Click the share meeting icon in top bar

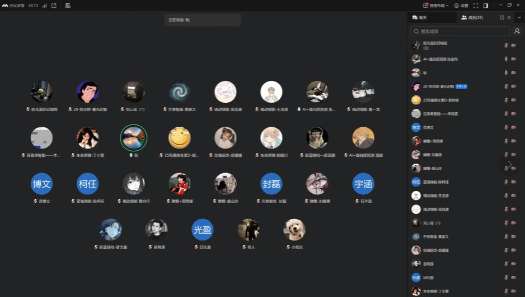pos(54,6)
